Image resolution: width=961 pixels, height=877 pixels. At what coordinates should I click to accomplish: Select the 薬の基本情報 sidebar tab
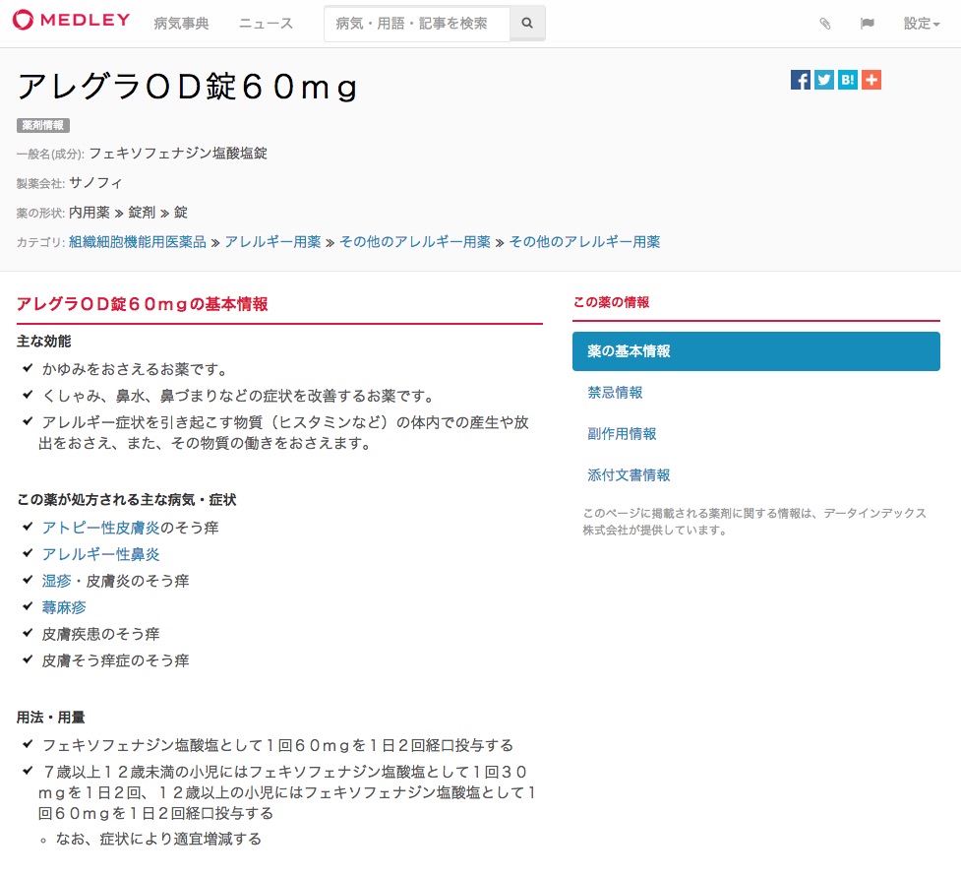click(x=755, y=351)
